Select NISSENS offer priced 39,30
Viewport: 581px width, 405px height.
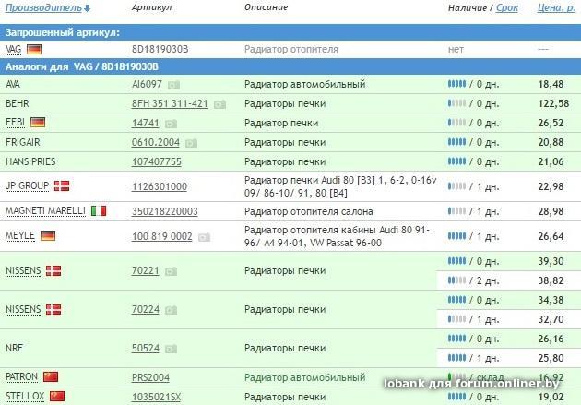pyautogui.click(x=551, y=262)
